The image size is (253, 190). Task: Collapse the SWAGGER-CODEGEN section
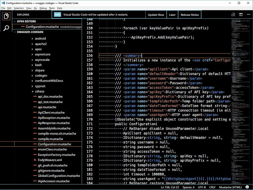coord(15,32)
